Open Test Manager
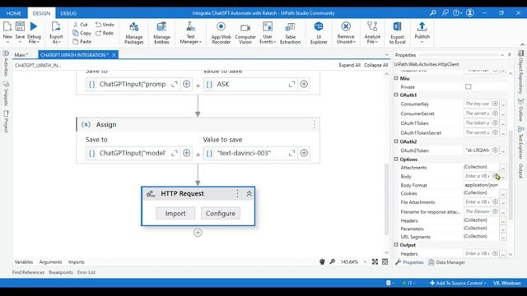Viewport: 527px width, 296px height. click(x=190, y=33)
